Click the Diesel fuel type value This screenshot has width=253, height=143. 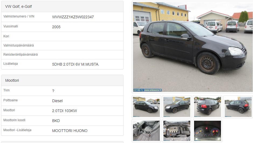pos(57,101)
